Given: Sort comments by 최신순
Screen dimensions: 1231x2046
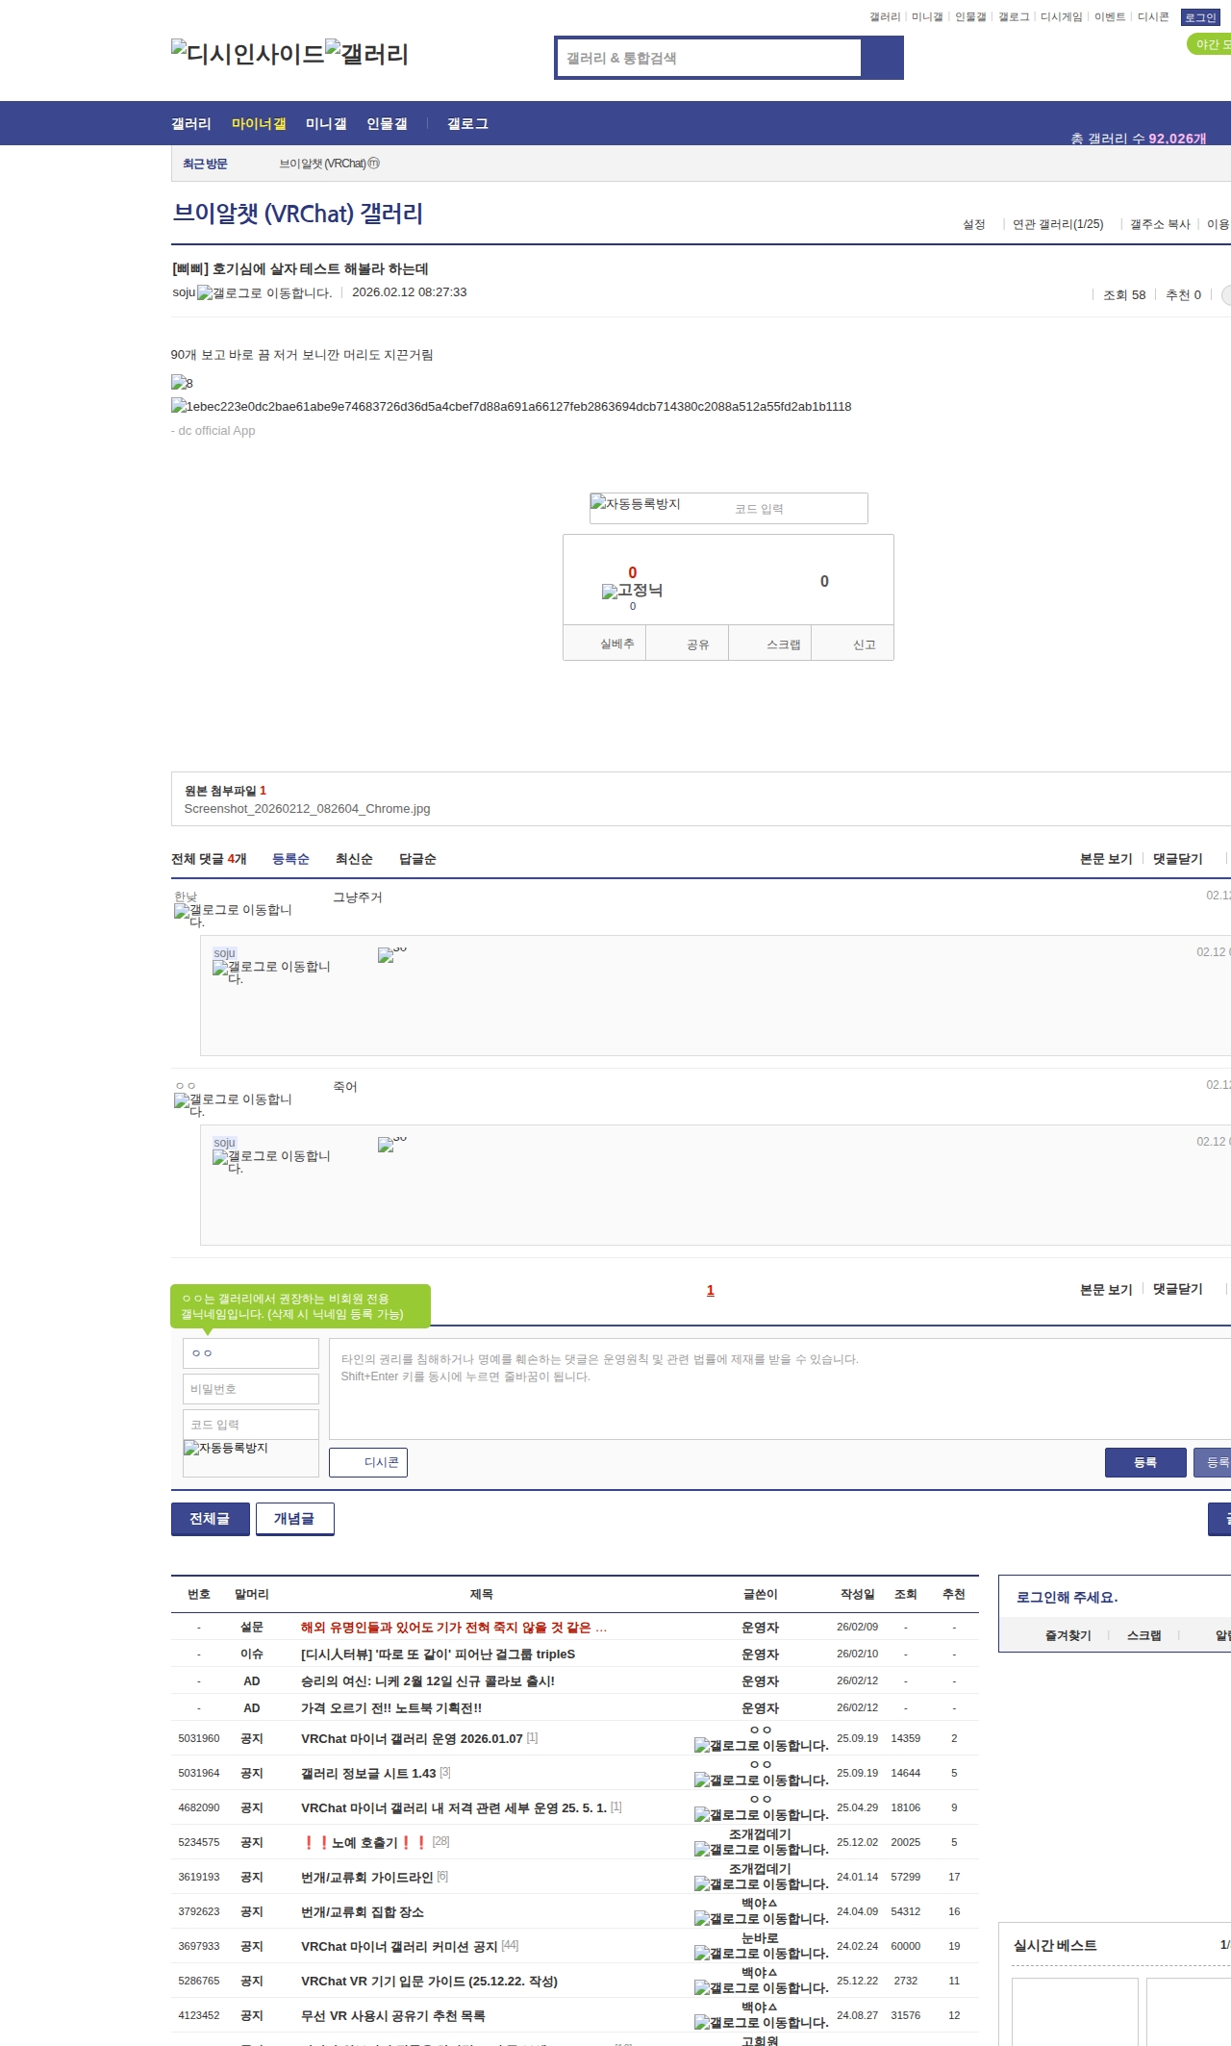Looking at the screenshot, I should click(354, 859).
